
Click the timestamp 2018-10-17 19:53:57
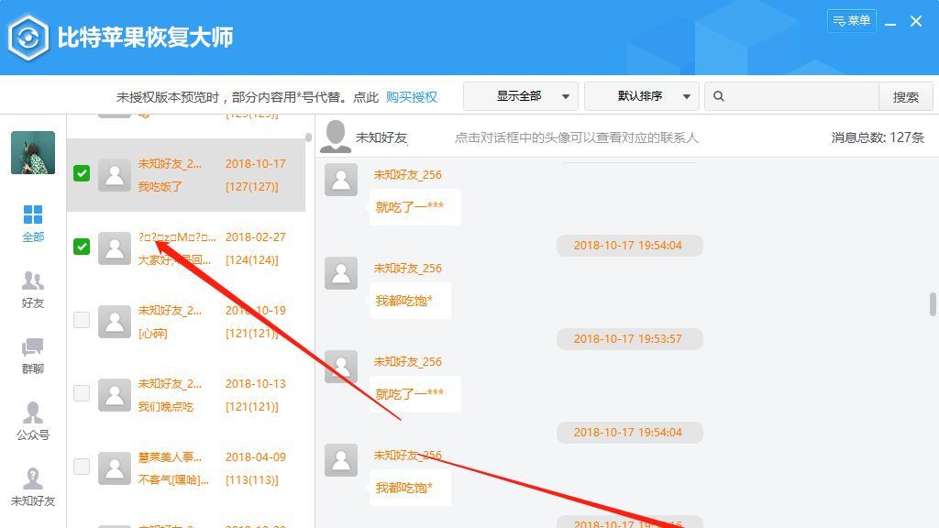click(x=629, y=339)
